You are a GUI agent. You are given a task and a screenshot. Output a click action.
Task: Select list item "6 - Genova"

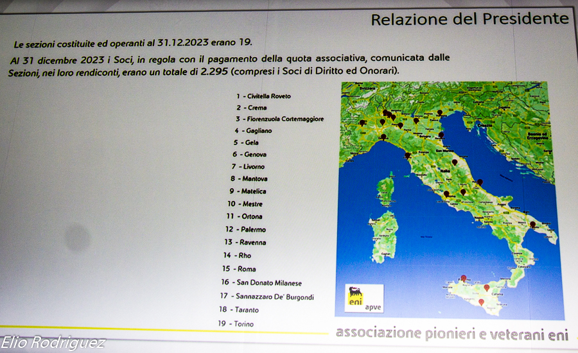[x=249, y=154]
